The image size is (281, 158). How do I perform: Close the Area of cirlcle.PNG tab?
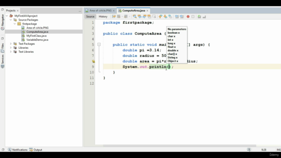point(114,11)
